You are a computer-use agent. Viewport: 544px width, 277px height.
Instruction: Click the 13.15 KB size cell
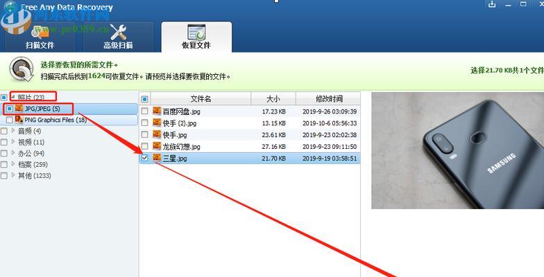[x=273, y=123]
